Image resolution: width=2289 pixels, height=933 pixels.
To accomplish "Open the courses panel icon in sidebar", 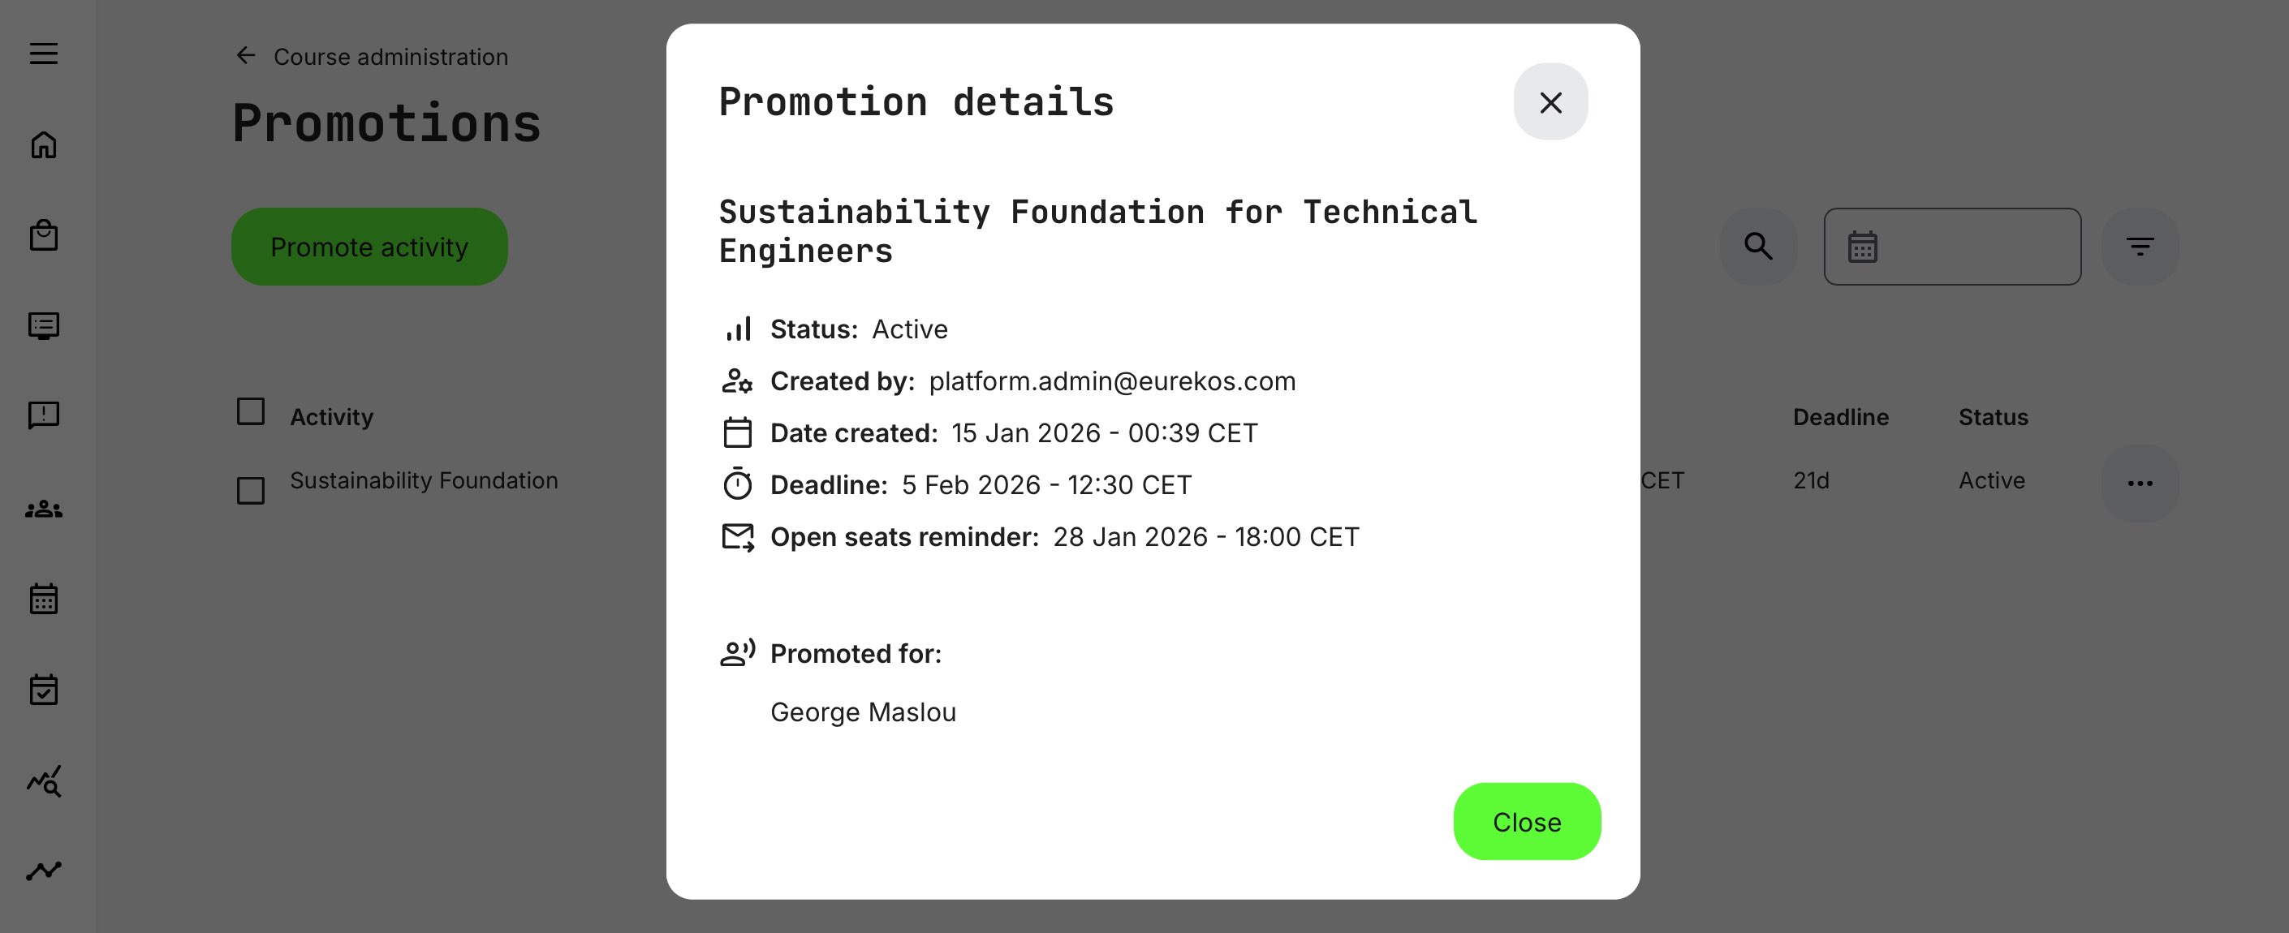I will 43,325.
